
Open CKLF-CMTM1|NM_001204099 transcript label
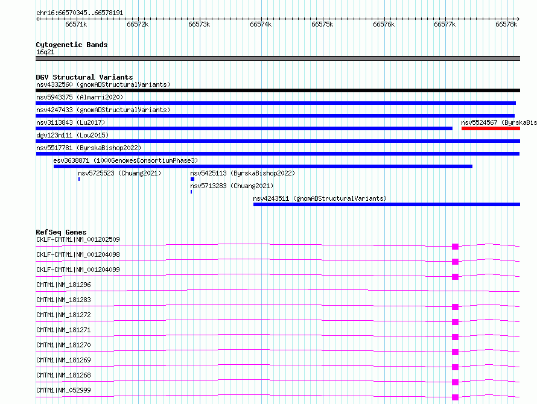click(78, 270)
